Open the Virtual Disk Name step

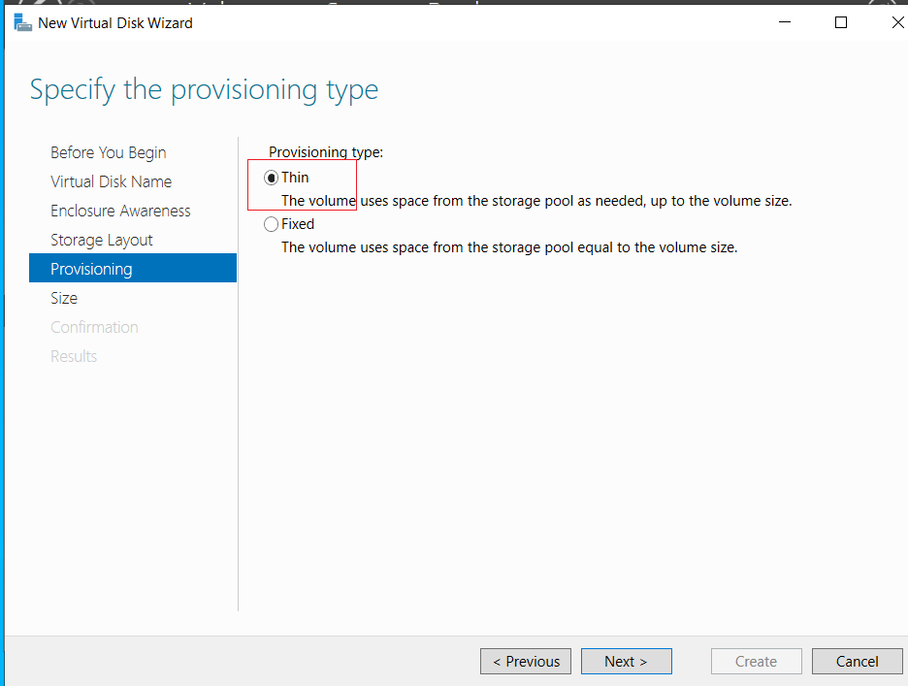pyautogui.click(x=112, y=181)
